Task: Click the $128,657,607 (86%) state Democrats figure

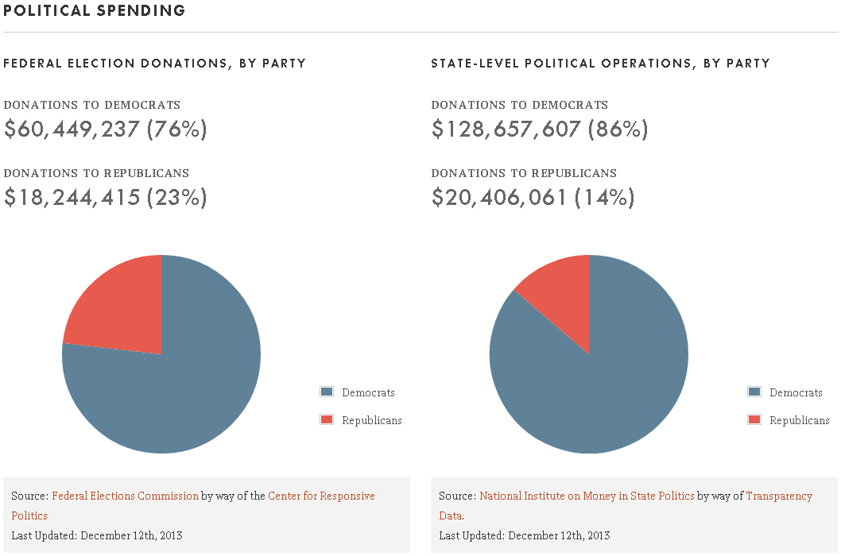Action: 540,129
